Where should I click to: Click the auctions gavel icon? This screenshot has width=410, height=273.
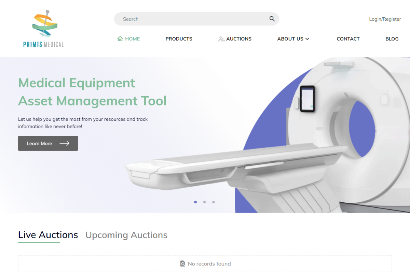pos(221,39)
